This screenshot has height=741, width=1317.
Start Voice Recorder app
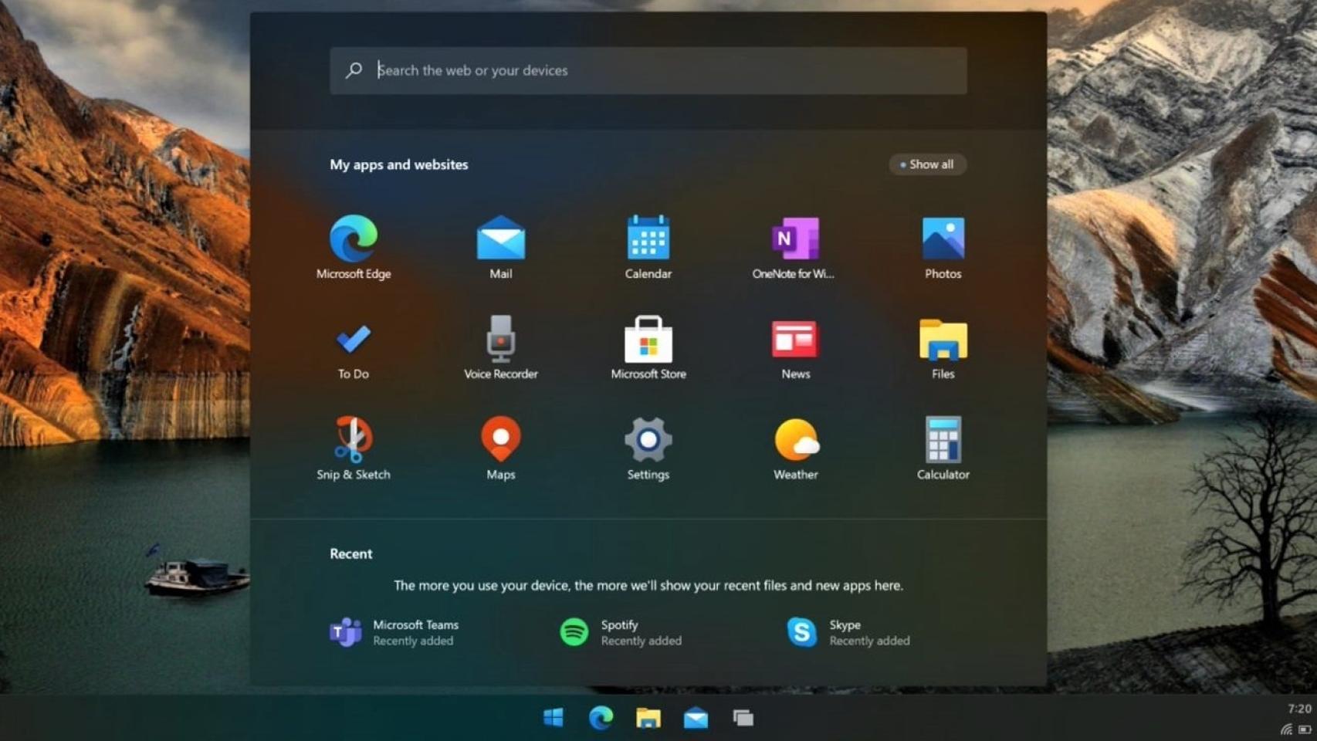501,347
